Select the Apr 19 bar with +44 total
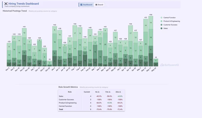 pos(130,46)
